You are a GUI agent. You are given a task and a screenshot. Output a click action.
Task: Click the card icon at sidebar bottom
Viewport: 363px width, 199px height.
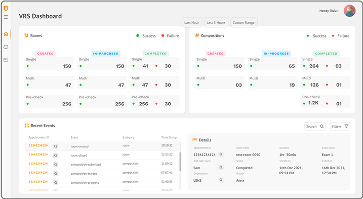(6, 60)
